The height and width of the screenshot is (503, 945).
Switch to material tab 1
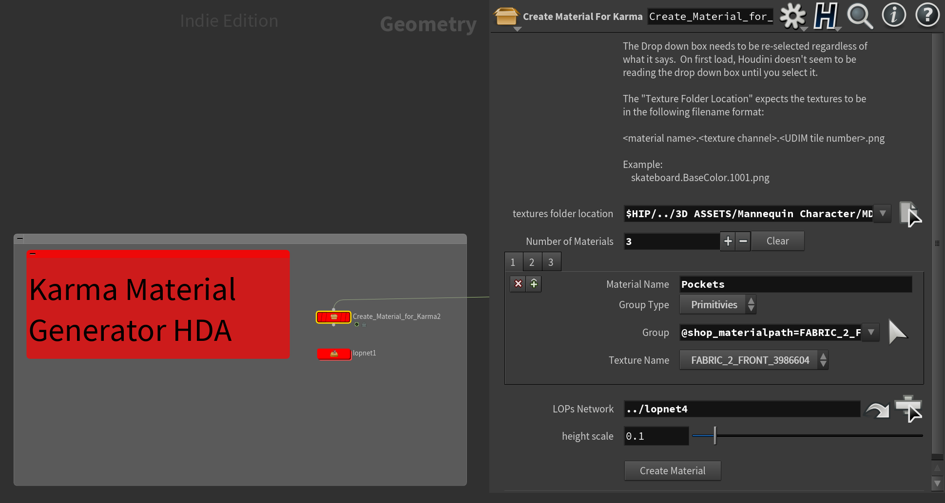click(x=513, y=262)
